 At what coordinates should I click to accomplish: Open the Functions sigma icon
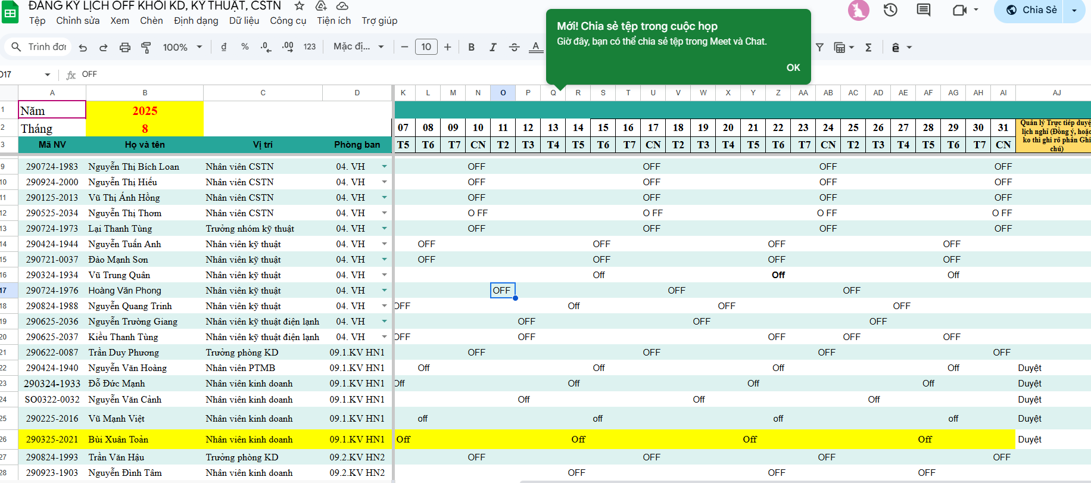[x=868, y=48]
